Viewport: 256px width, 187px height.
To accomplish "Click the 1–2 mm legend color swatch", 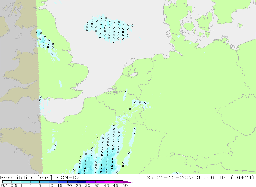I will [x=26, y=182].
